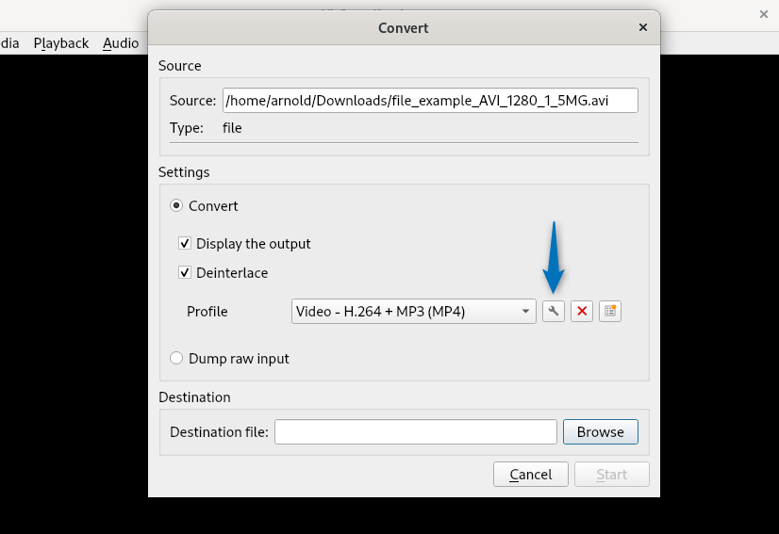Open the Playback menu
This screenshot has width=779, height=534.
coord(61,43)
